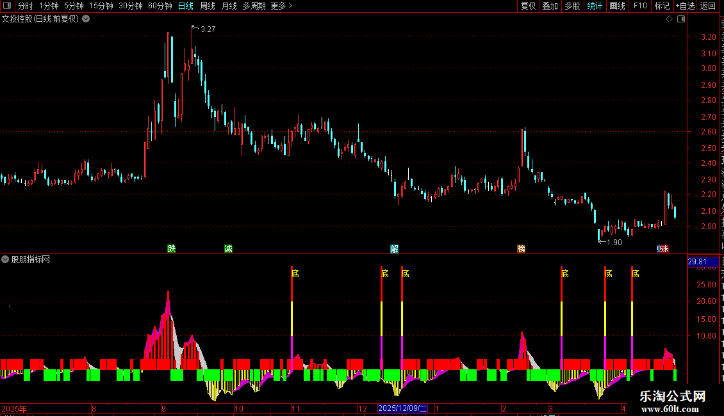This screenshot has width=724, height=416.
Task: Click the diamond icon in the chart header
Action: pyautogui.click(x=669, y=19)
